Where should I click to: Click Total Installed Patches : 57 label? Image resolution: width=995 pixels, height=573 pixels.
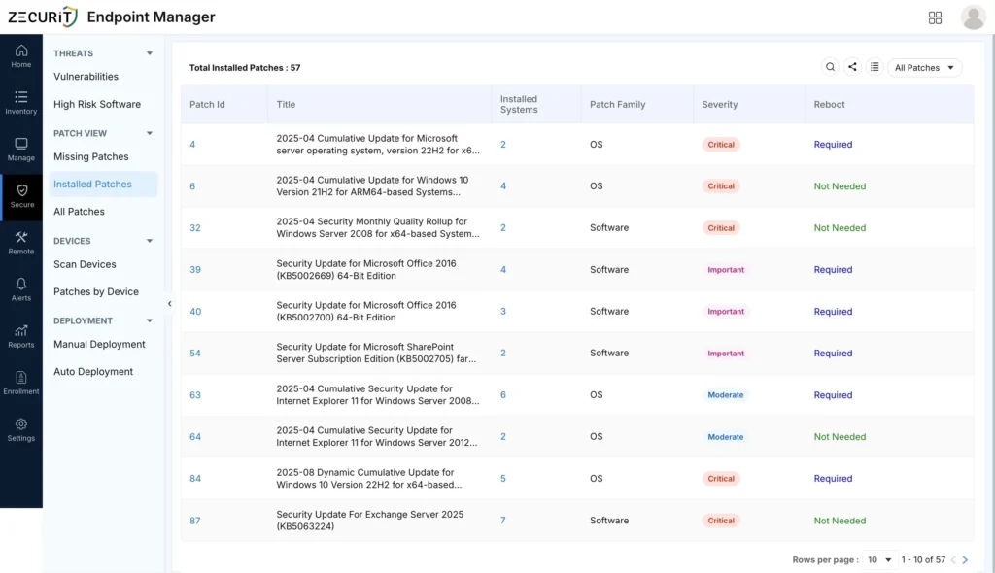245,68
